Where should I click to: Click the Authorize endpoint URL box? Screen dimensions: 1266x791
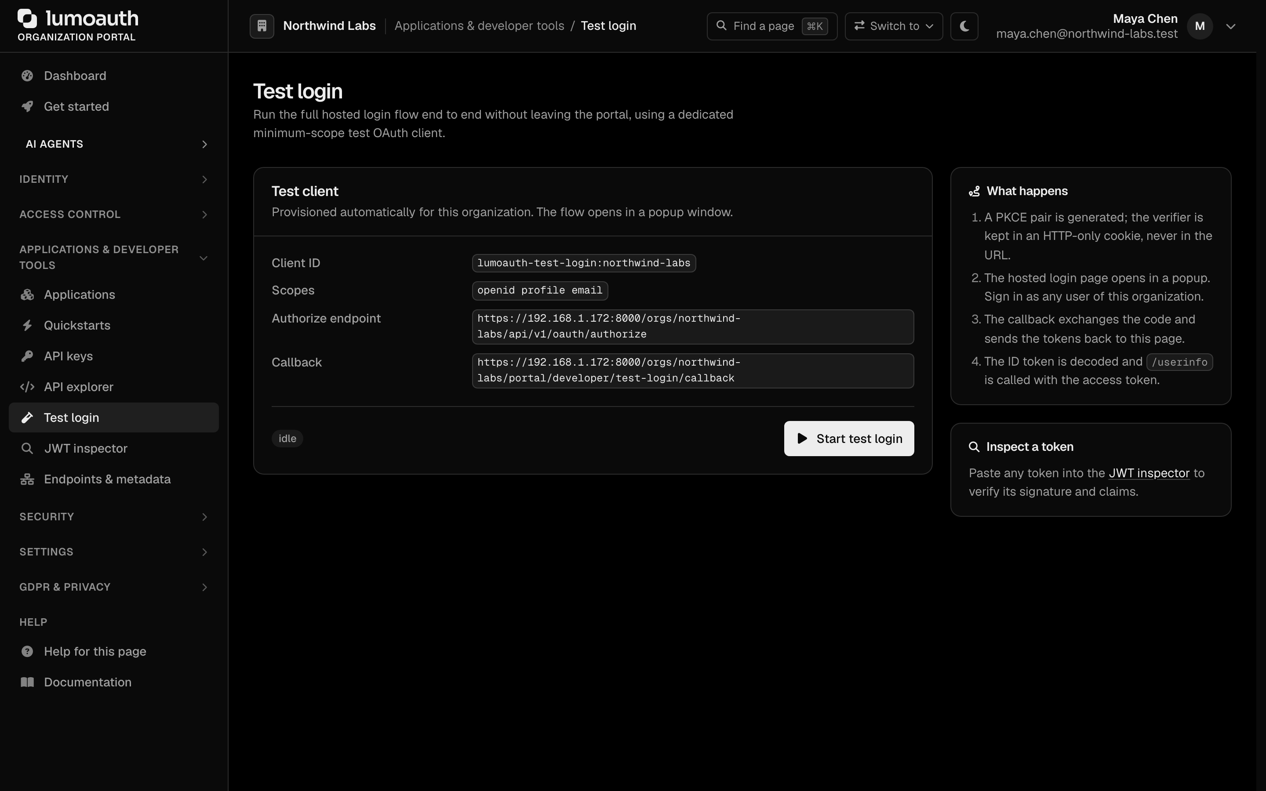693,327
